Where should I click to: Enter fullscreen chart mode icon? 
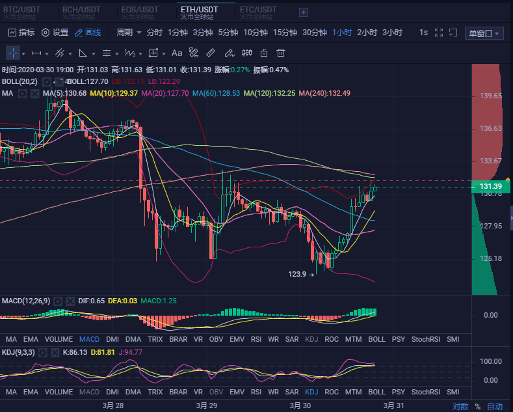pos(439,33)
